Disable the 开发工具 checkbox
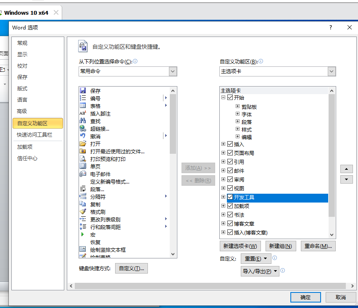358x308 pixels. [x=230, y=197]
